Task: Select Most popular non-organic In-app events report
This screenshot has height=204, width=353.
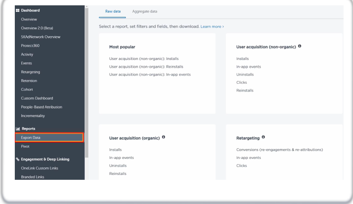Action: click(x=150, y=75)
